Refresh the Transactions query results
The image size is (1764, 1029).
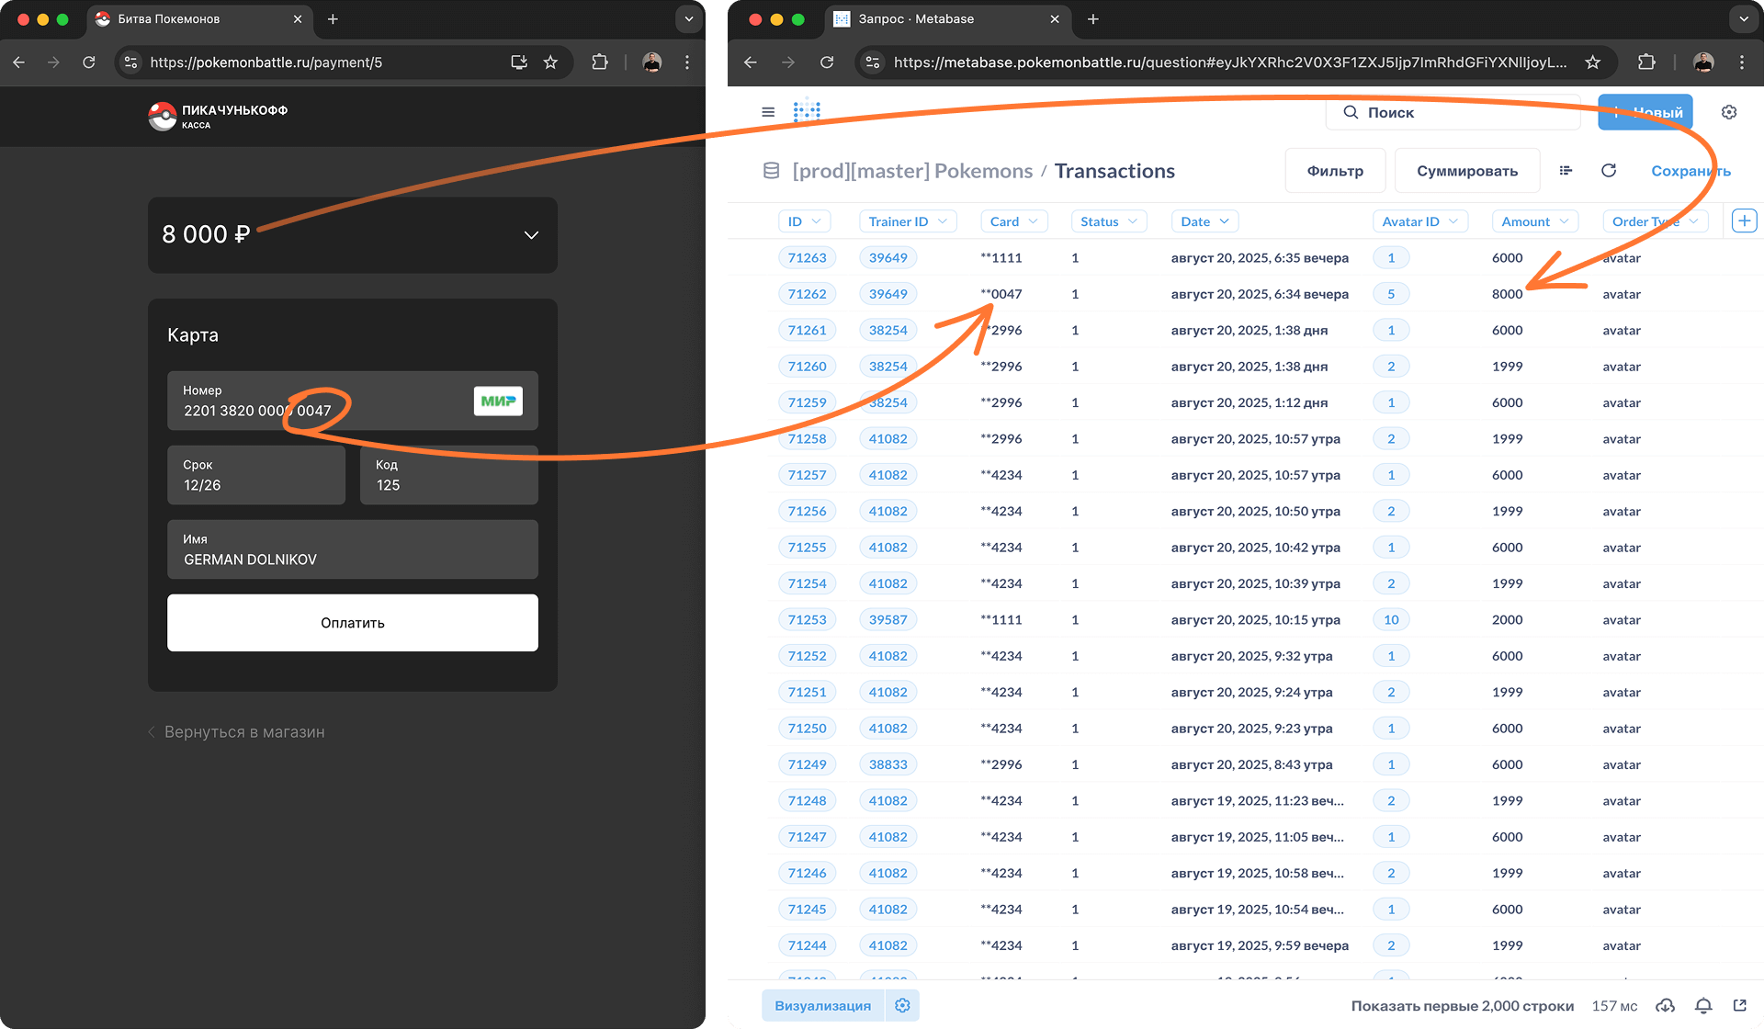tap(1608, 171)
